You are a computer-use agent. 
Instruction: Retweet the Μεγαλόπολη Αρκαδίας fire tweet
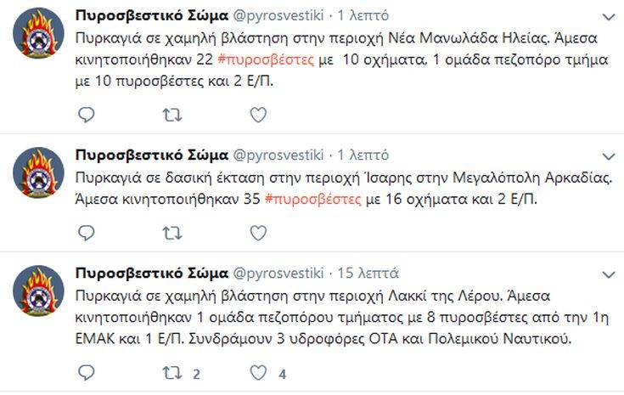[x=171, y=232]
